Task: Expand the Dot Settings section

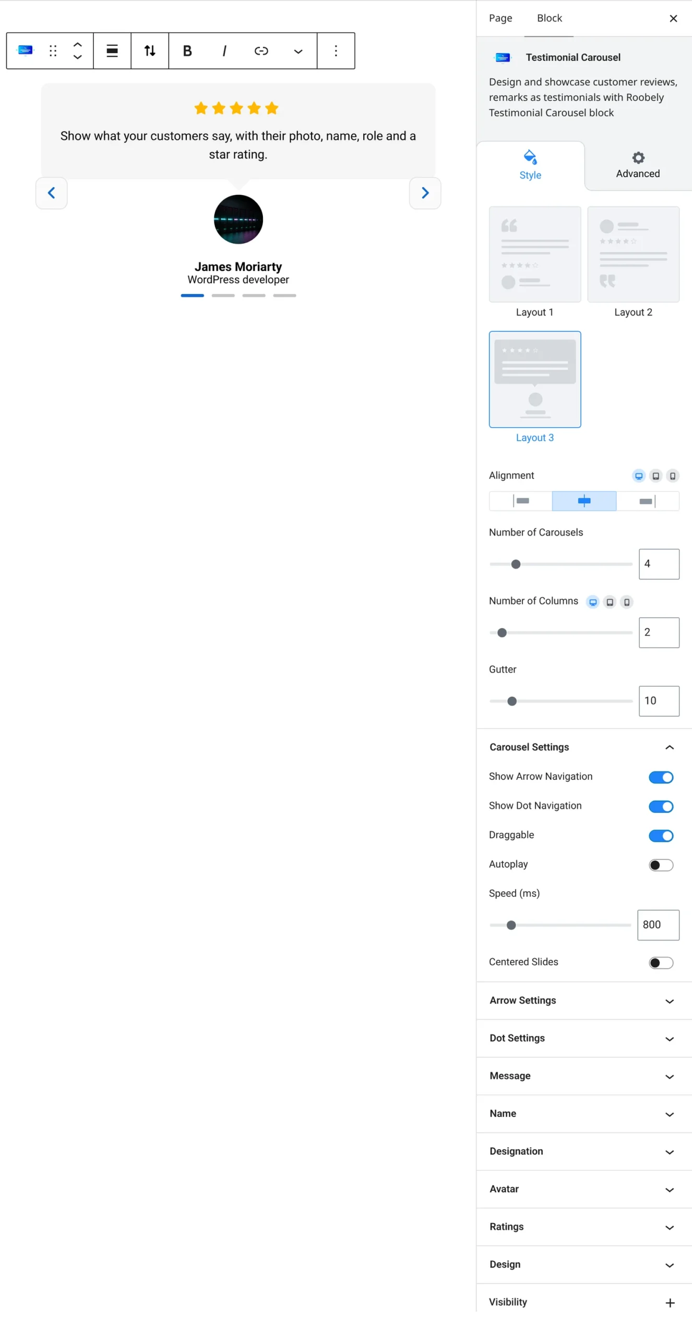Action: click(x=584, y=1038)
